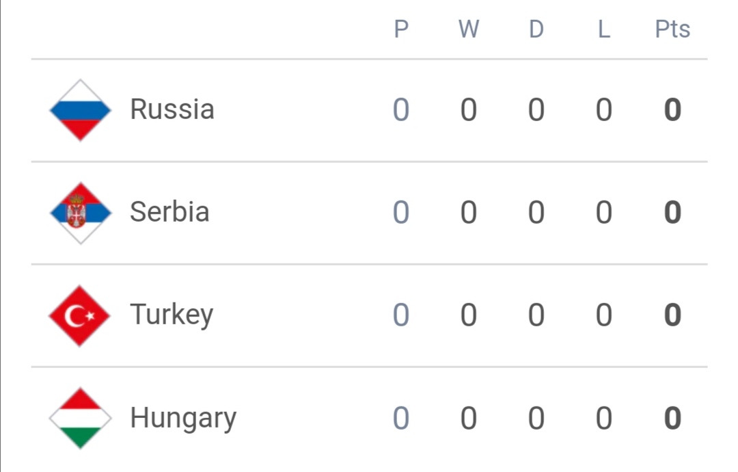The width and height of the screenshot is (738, 472).
Task: Open the Serbia team link
Action: coord(169,212)
